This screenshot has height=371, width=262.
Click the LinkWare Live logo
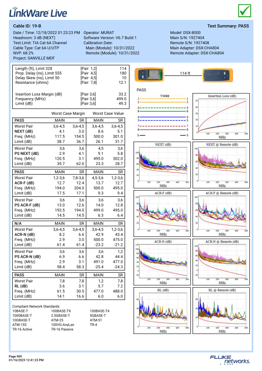[x=38, y=12]
